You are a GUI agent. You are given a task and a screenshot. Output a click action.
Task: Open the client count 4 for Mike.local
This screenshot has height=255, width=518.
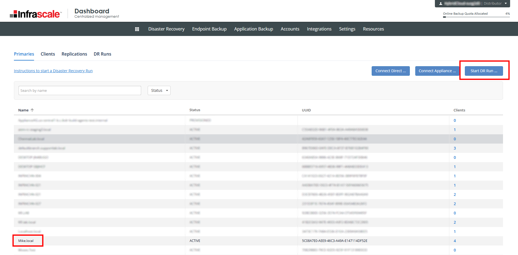[455, 241]
